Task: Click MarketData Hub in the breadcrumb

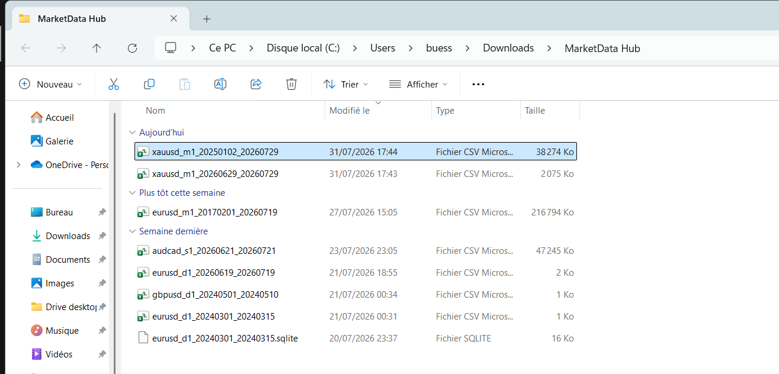Action: pos(602,48)
